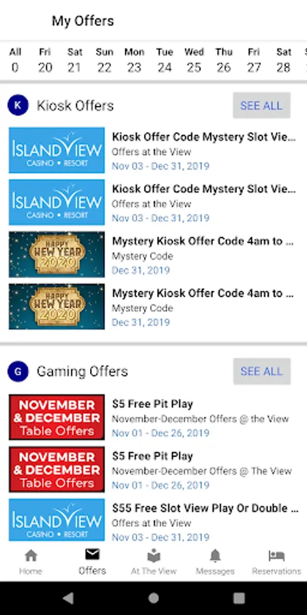The height and width of the screenshot is (615, 307).
Task: See all Kiosk Offers
Action: (261, 105)
